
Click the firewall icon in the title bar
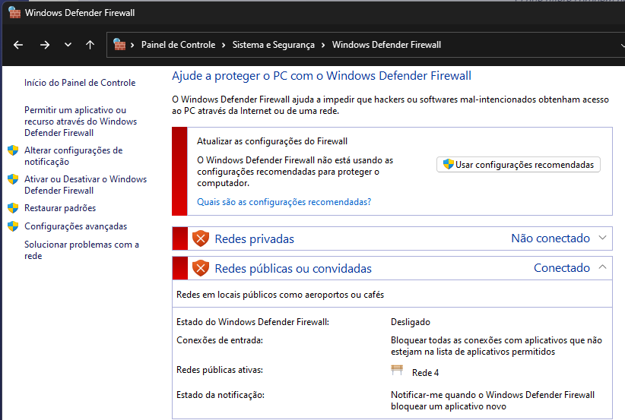[x=14, y=12]
